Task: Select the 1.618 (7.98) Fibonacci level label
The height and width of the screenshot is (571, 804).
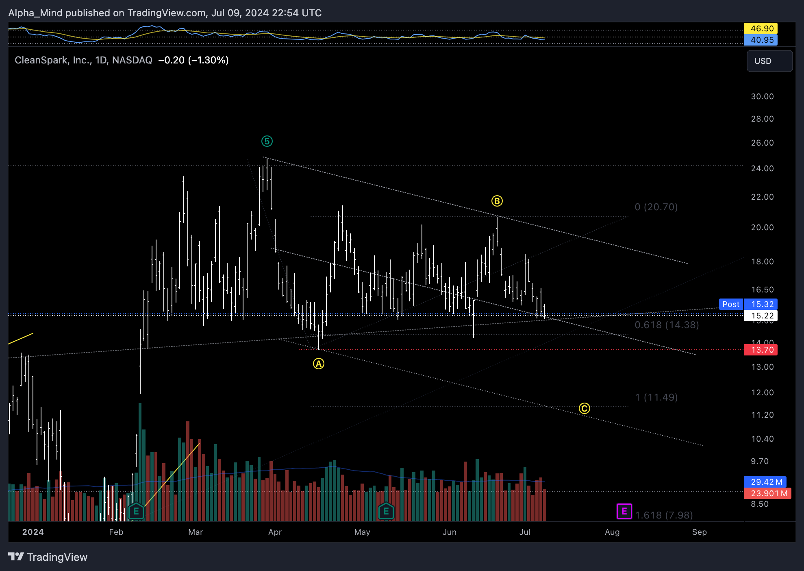Action: coord(664,515)
